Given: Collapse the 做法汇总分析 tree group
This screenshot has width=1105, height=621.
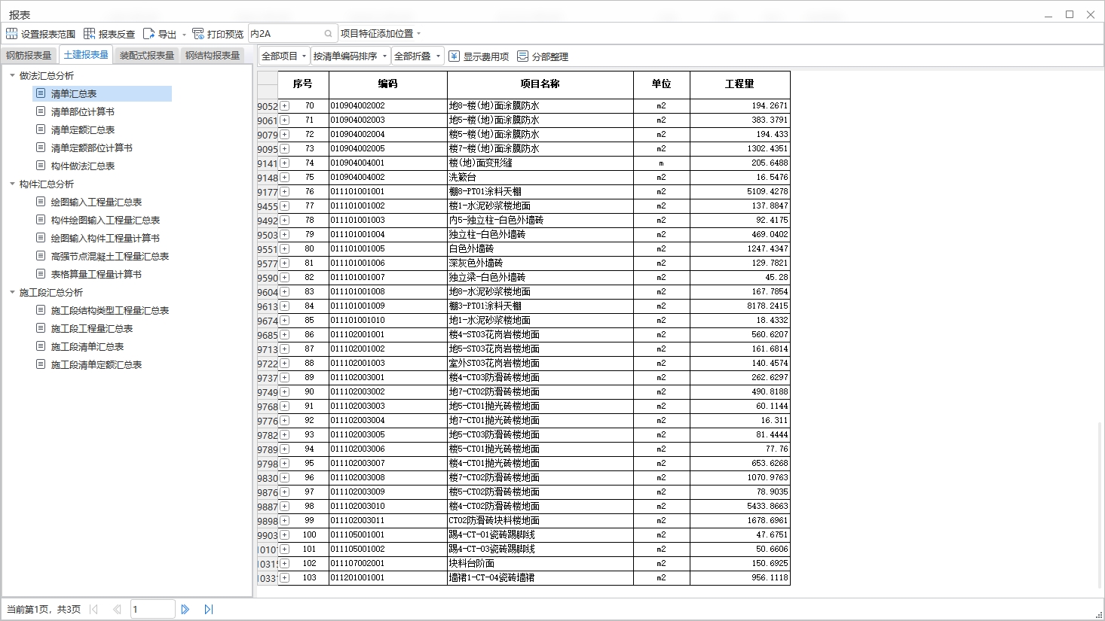Looking at the screenshot, I should coord(12,75).
